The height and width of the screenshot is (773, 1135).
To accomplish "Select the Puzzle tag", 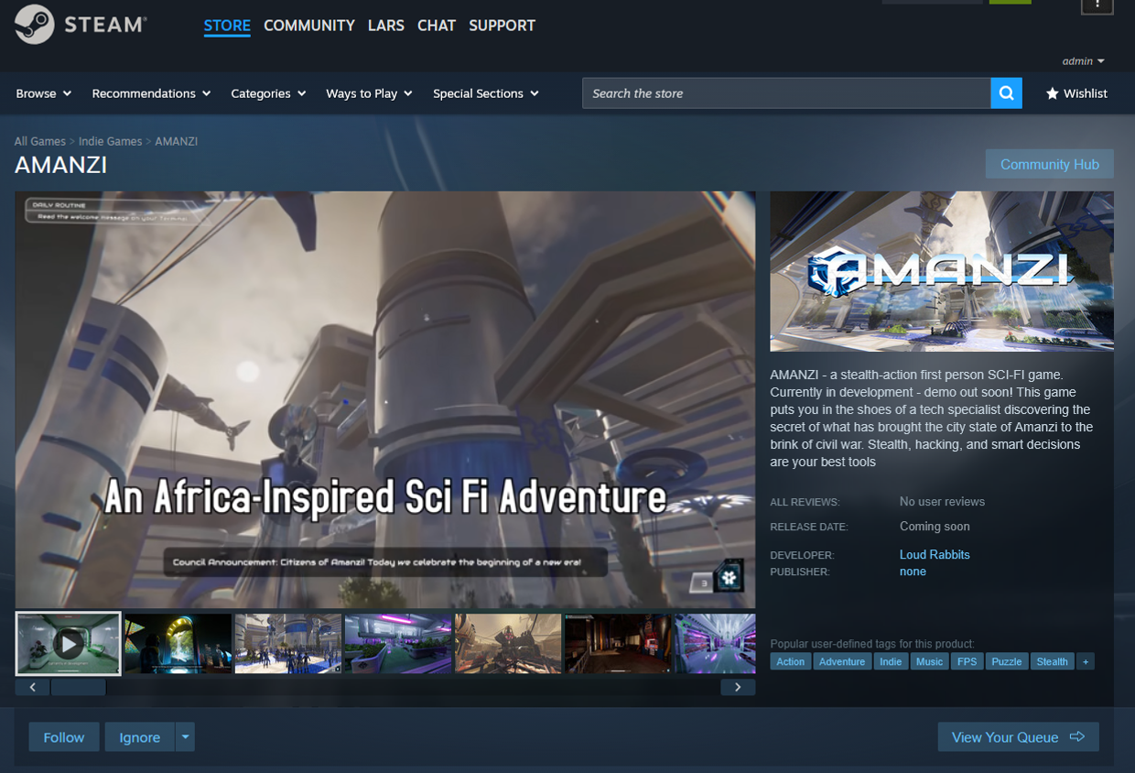I will (1007, 661).
